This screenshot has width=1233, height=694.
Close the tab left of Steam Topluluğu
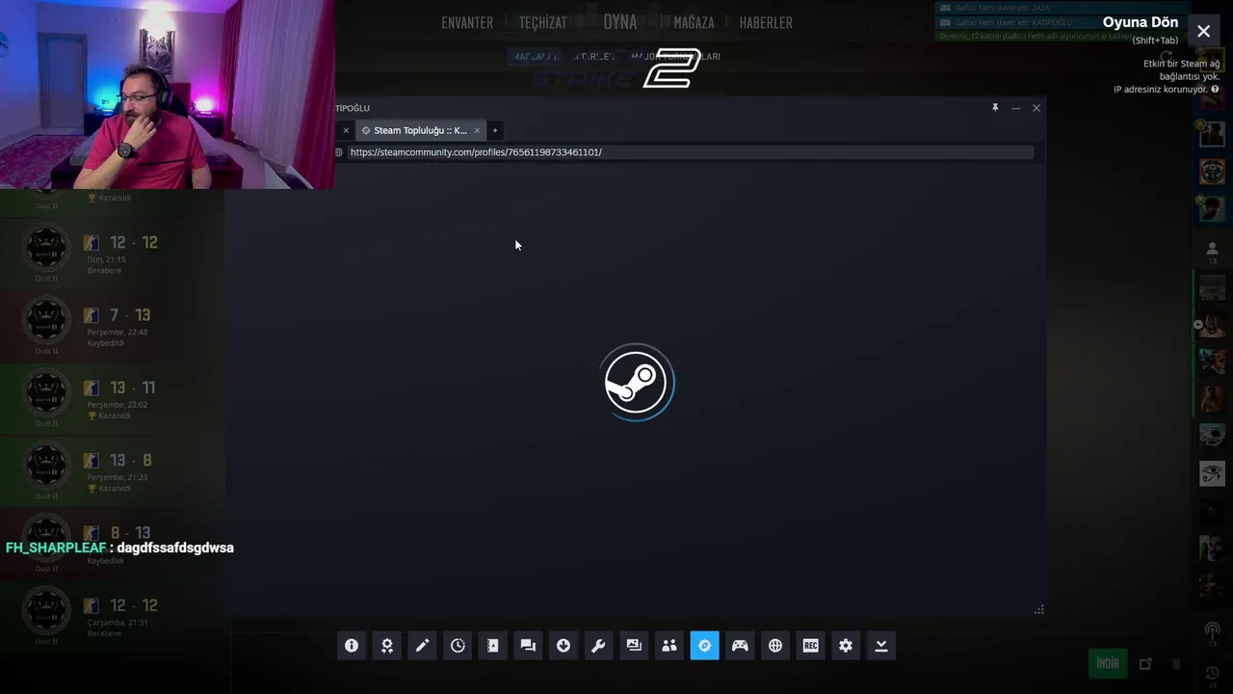click(x=346, y=130)
